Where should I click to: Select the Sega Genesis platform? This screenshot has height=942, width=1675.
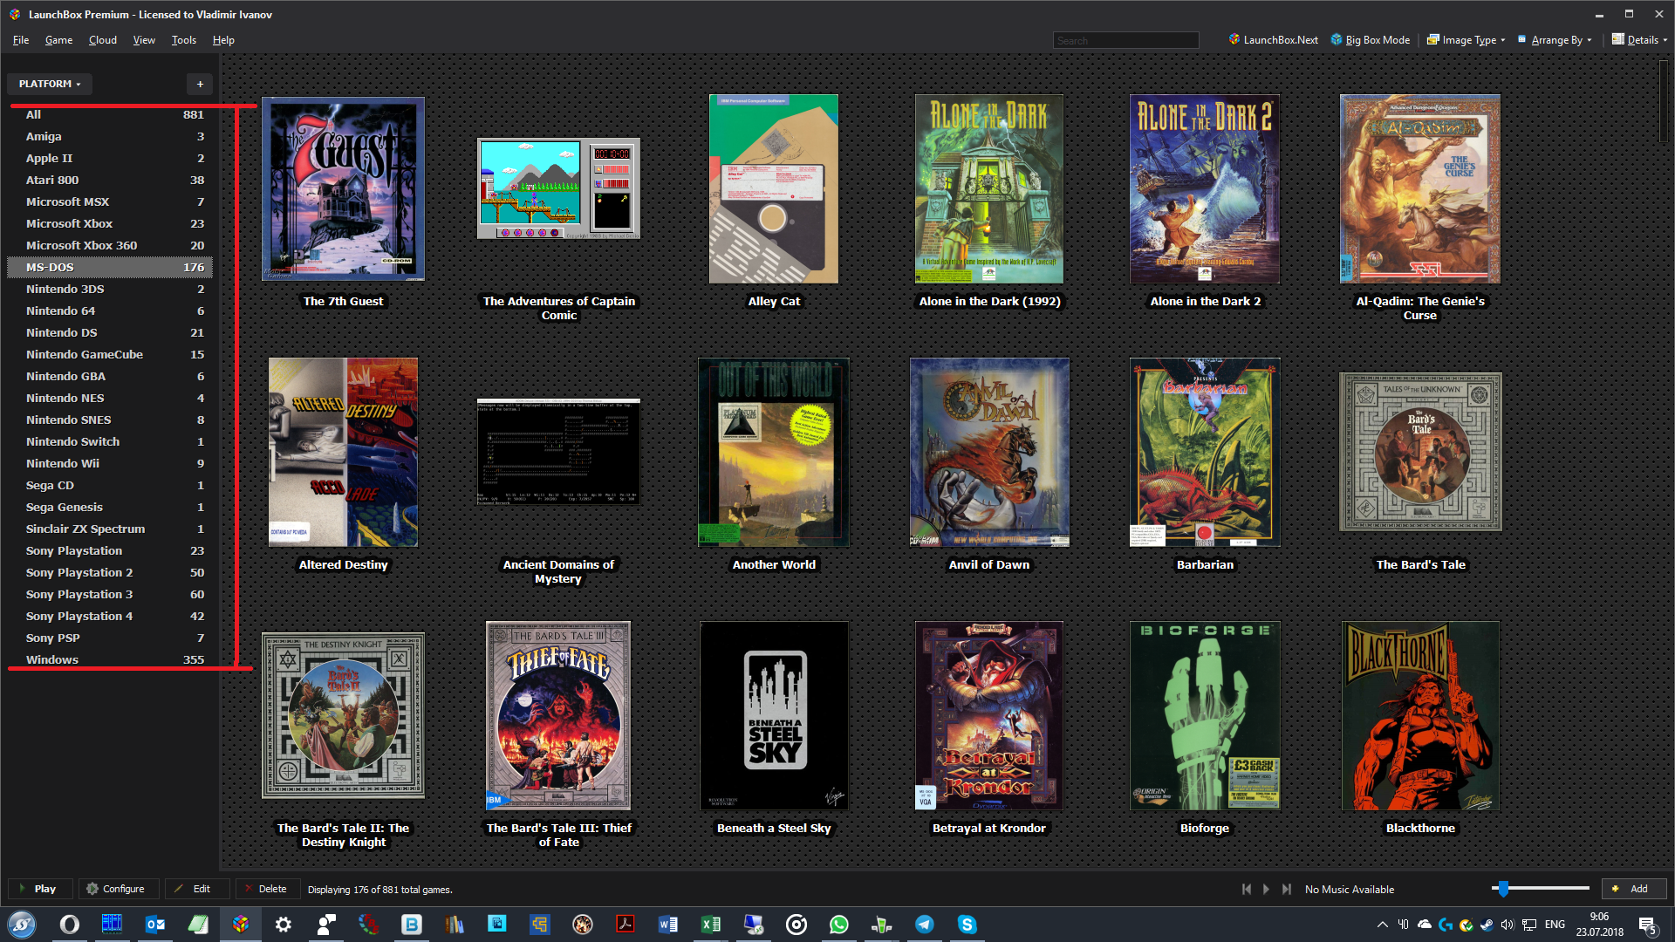(110, 507)
